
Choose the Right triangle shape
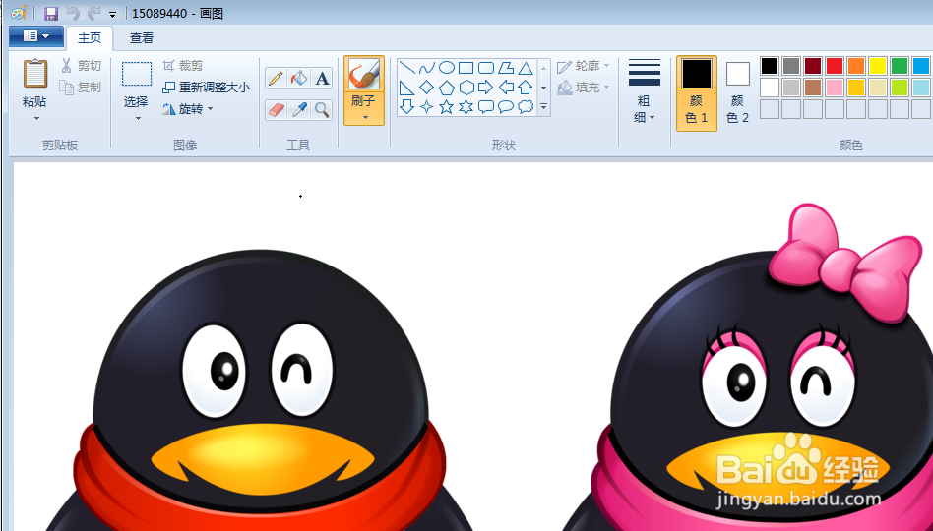pyautogui.click(x=407, y=88)
